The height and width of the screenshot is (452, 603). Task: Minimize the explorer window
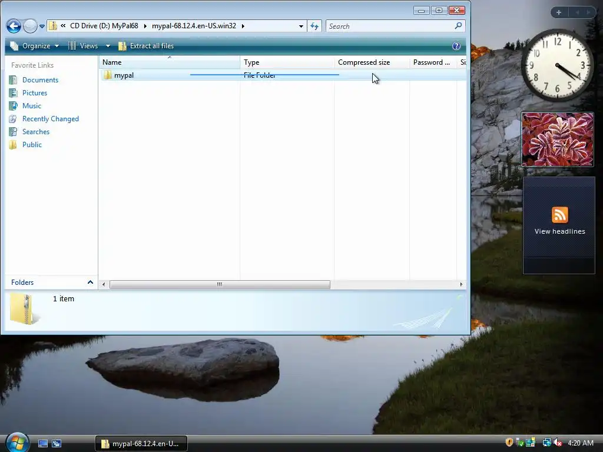[x=422, y=11]
